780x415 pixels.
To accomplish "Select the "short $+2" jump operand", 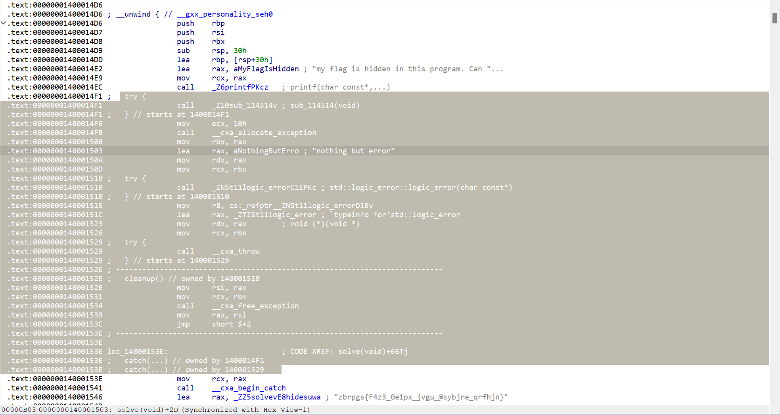I will point(231,324).
